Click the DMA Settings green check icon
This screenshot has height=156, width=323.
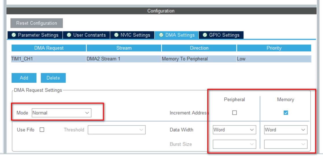click(x=161, y=35)
